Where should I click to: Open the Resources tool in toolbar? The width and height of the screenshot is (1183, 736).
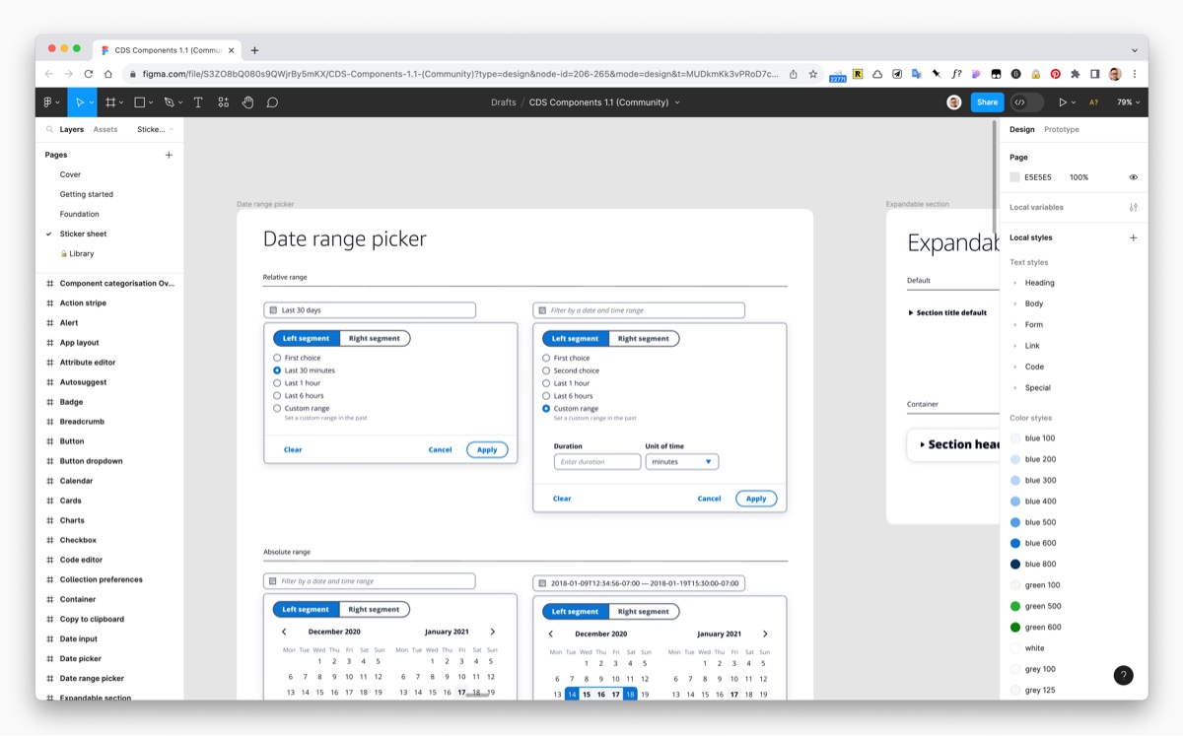coord(223,102)
